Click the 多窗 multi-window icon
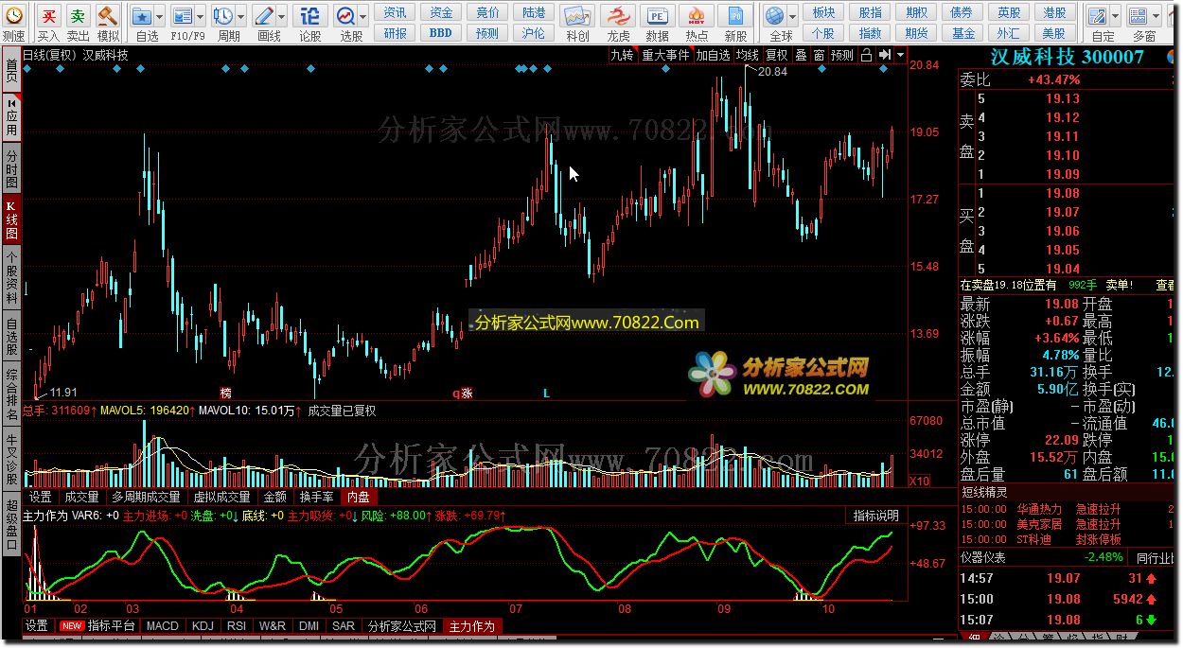The height and width of the screenshot is (648, 1183). pyautogui.click(x=1139, y=16)
